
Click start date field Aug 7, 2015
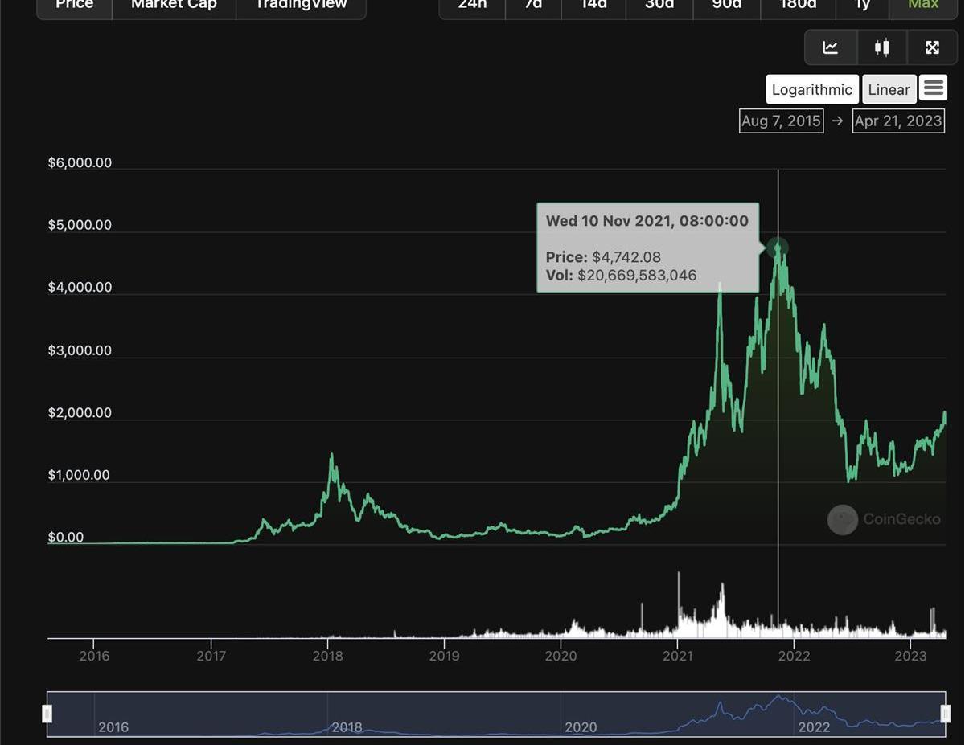tap(781, 121)
